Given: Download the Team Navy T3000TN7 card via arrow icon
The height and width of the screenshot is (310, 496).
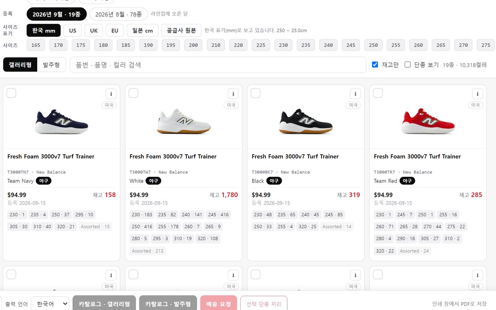Looking at the screenshot, I should click(111, 93).
